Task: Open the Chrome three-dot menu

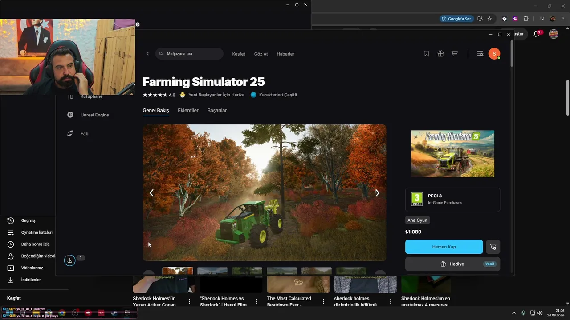Action: click(563, 19)
